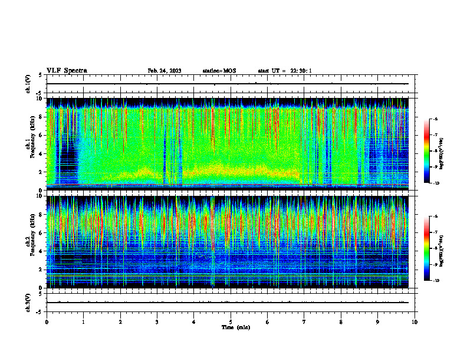Click the "5" tick on ch.1(V) axis
Screen dimensions: 467x361
[x=41, y=75]
